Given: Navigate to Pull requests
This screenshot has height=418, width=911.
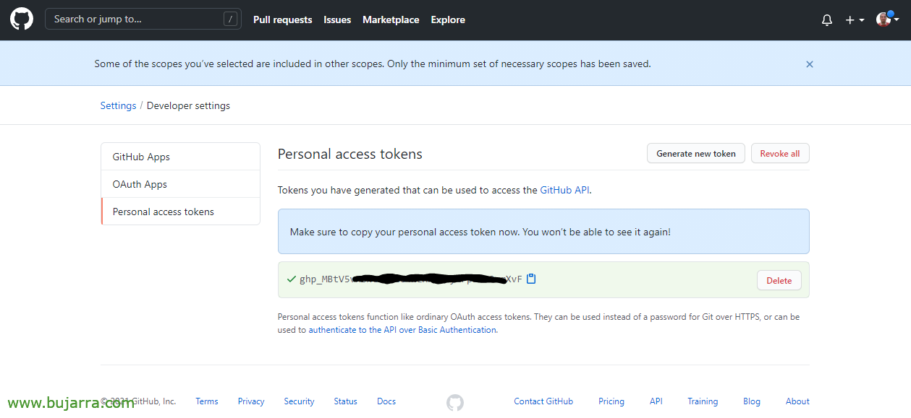Looking at the screenshot, I should coord(282,19).
